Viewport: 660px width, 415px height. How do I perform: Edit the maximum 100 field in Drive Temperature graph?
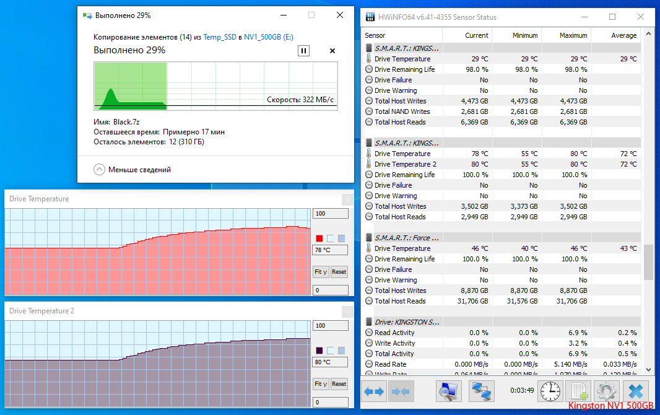coord(331,214)
